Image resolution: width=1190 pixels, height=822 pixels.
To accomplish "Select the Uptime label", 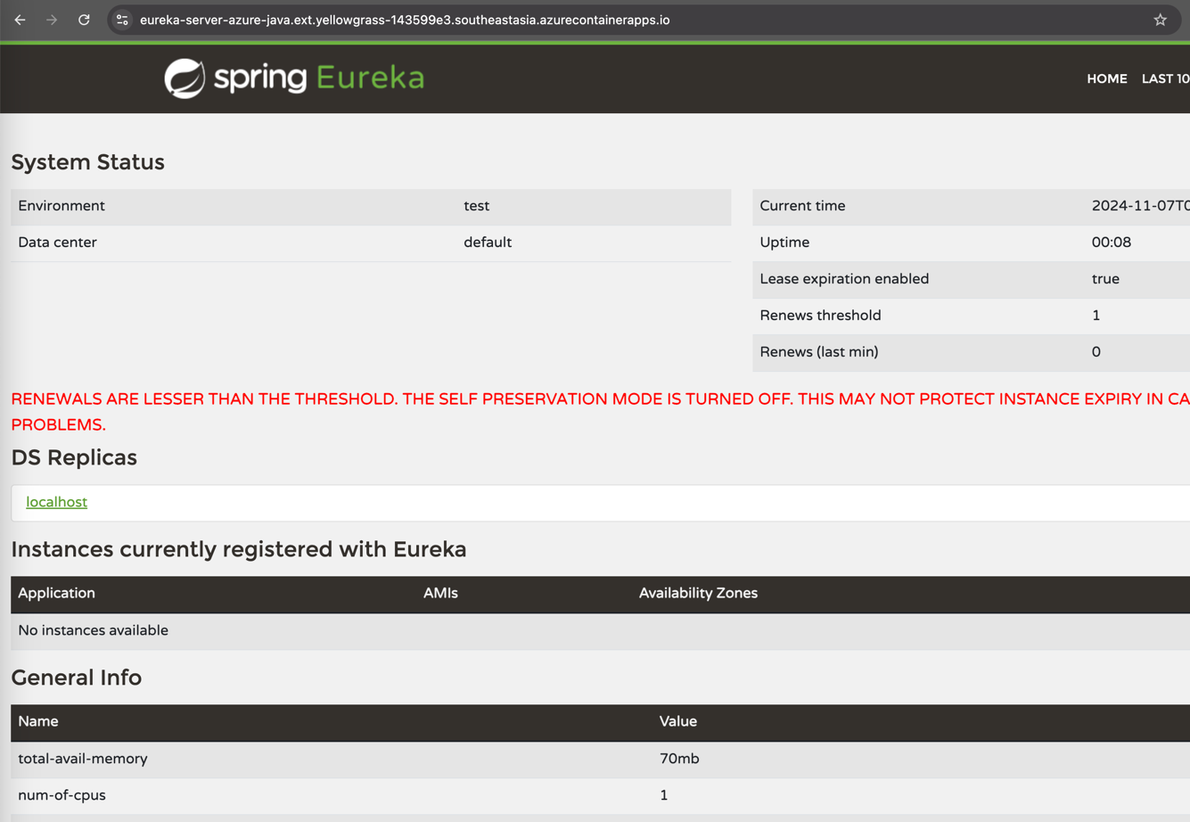I will (784, 242).
